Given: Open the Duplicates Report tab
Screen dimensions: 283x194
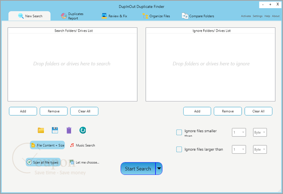Looking at the screenshot, I should tap(72, 16).
